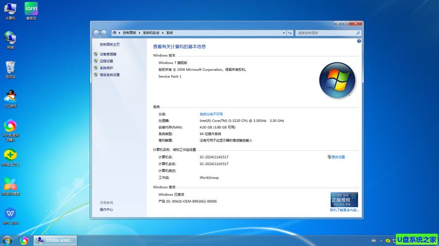The image size is (439, 246).
Task: Select 系统和安全 in the breadcrumb
Action: tap(151, 33)
